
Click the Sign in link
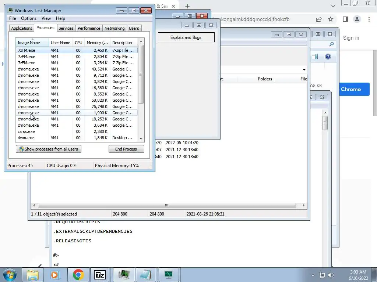351,38
